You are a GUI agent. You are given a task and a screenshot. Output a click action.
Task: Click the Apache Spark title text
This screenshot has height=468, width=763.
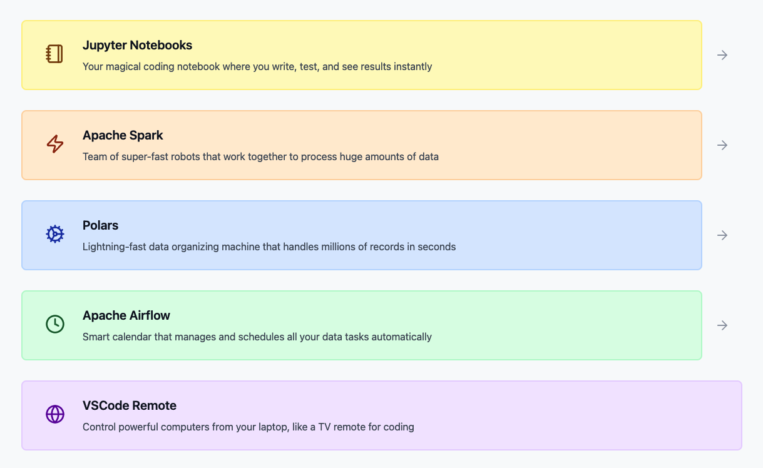123,135
